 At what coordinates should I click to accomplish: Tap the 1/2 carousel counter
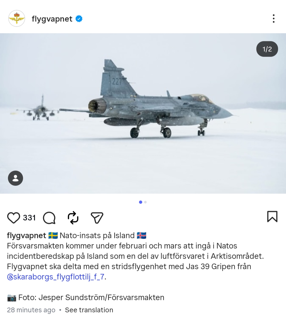267,49
